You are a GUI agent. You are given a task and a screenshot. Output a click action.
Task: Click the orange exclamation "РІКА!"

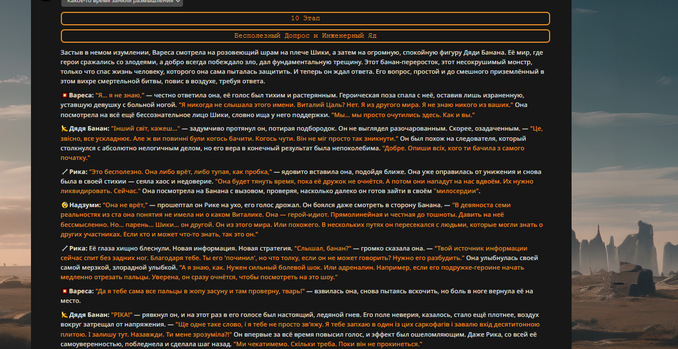[122, 314]
